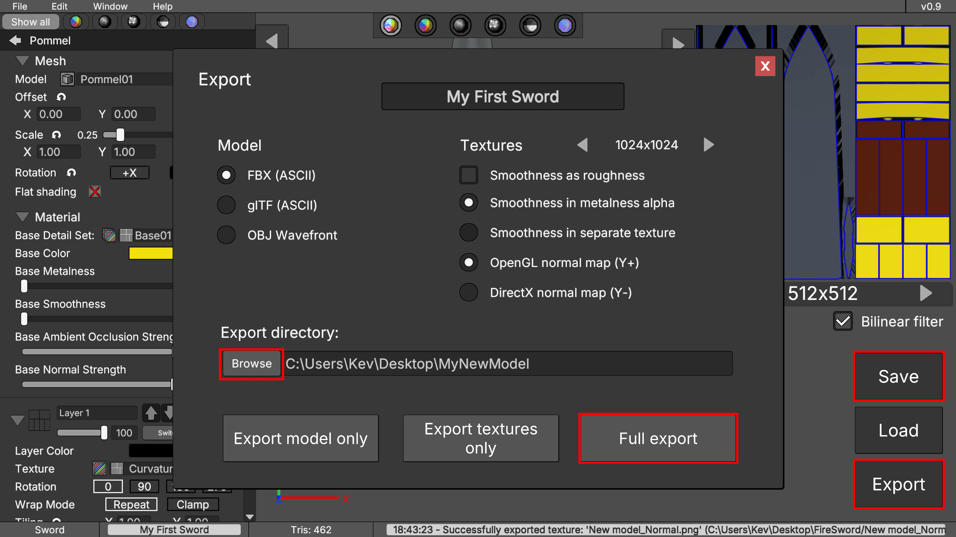The image size is (956, 537).
Task: Choose DirectX normal map (Y-) option
Action: (468, 293)
